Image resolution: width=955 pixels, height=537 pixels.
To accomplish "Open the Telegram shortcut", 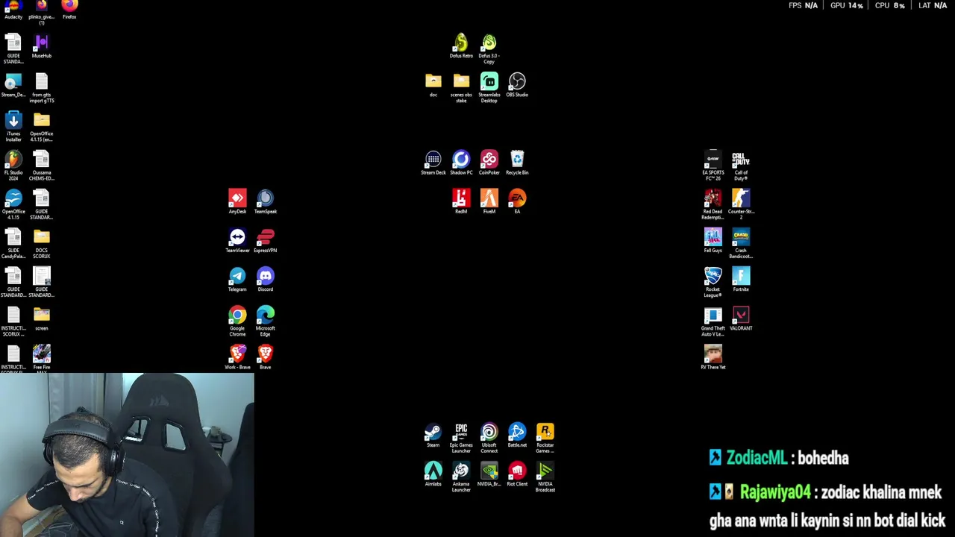I will (237, 279).
